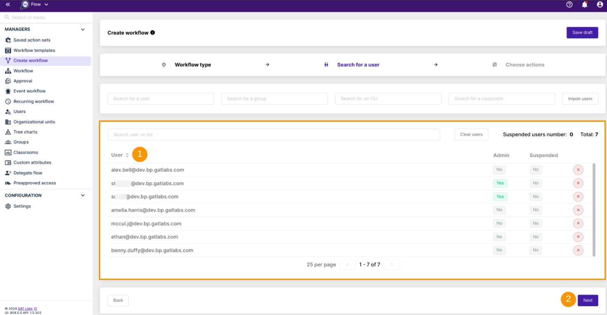Viewport: 607px width, 315px height.
Task: Open Event workflow in sidebar
Action: 29,91
